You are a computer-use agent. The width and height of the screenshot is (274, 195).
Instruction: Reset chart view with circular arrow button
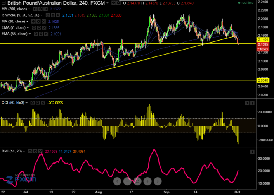tap(137, 181)
